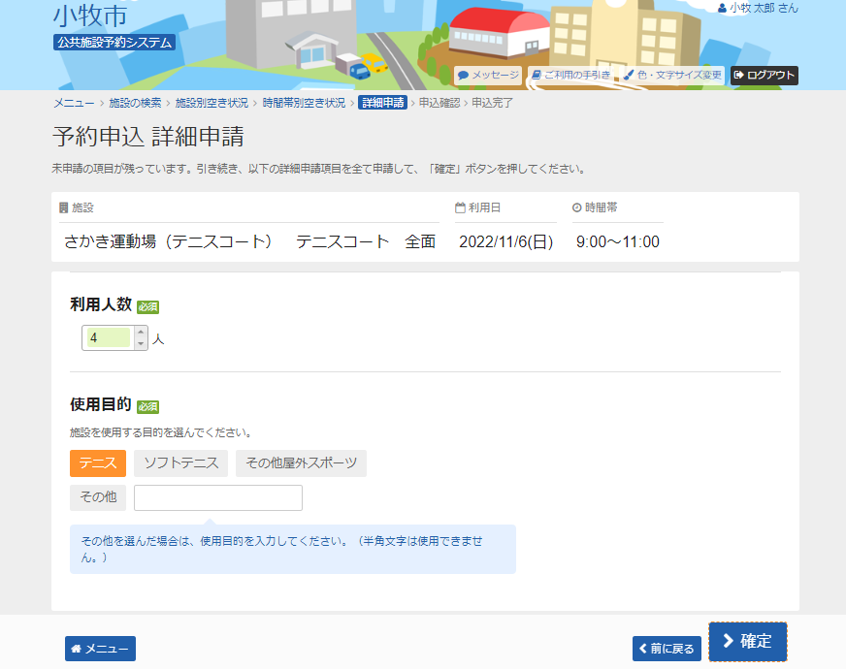Select the その他 purpose option

[98, 497]
